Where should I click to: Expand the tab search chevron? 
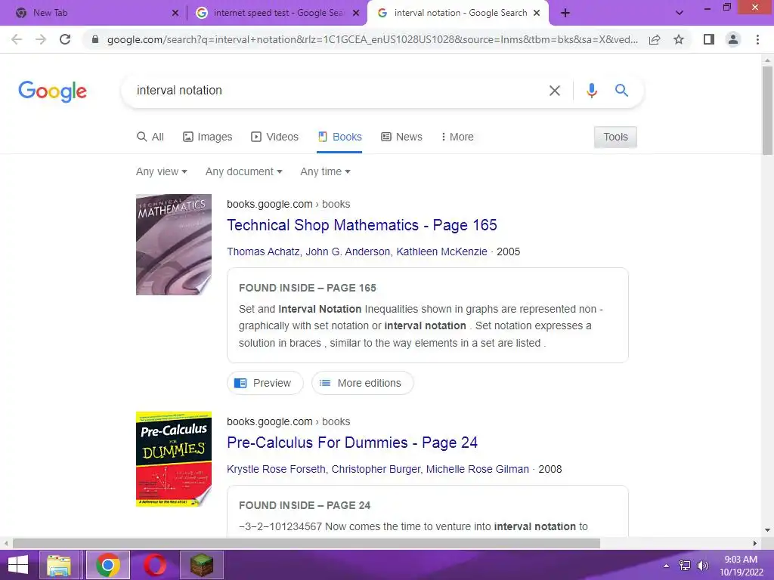click(680, 13)
